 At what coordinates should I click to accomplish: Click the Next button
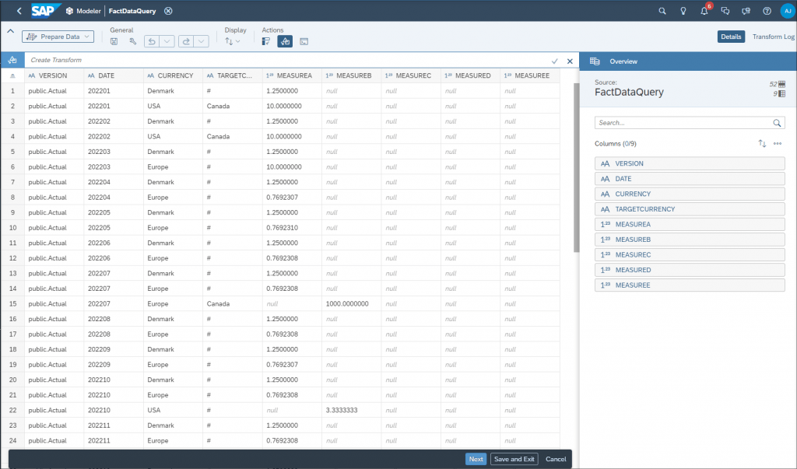(476, 459)
